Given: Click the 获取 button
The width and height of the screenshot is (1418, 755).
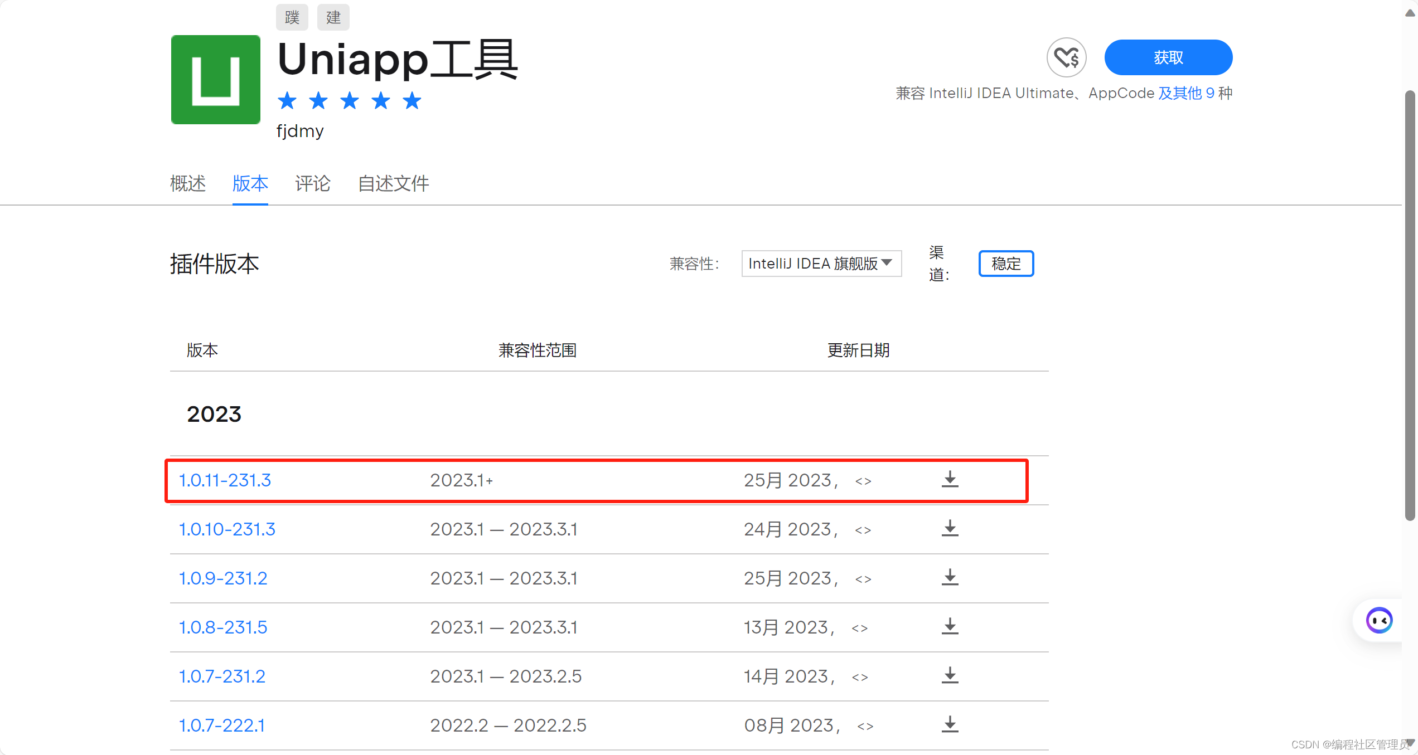Looking at the screenshot, I should coord(1168,57).
